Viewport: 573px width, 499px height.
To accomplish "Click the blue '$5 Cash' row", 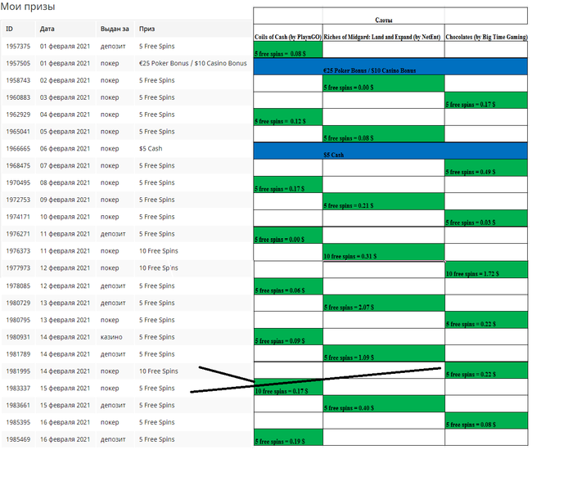I will [390, 151].
